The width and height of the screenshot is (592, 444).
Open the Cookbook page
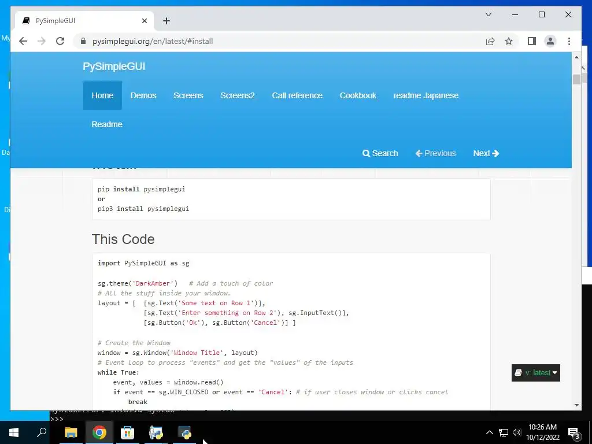point(358,95)
